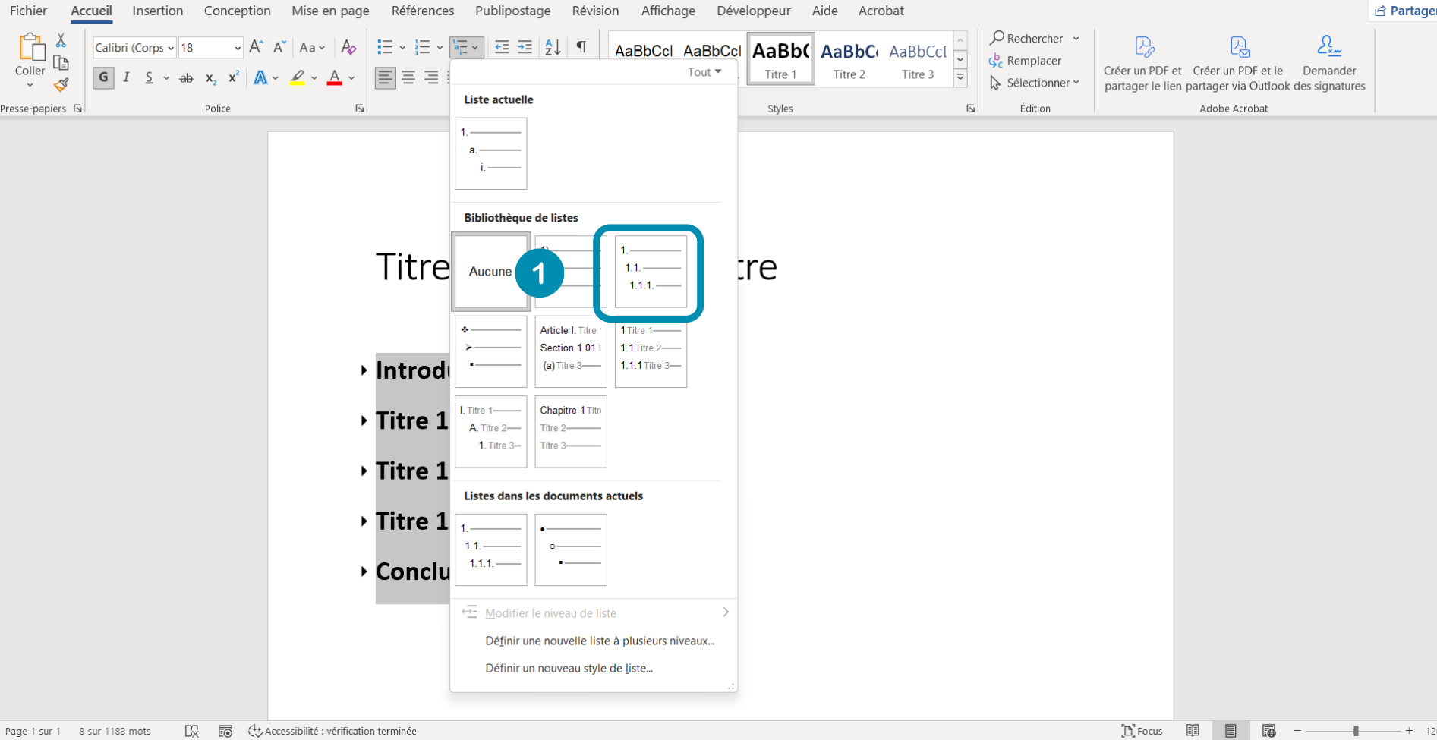
Task: Toggle strikethrough text formatting
Action: pyautogui.click(x=186, y=77)
